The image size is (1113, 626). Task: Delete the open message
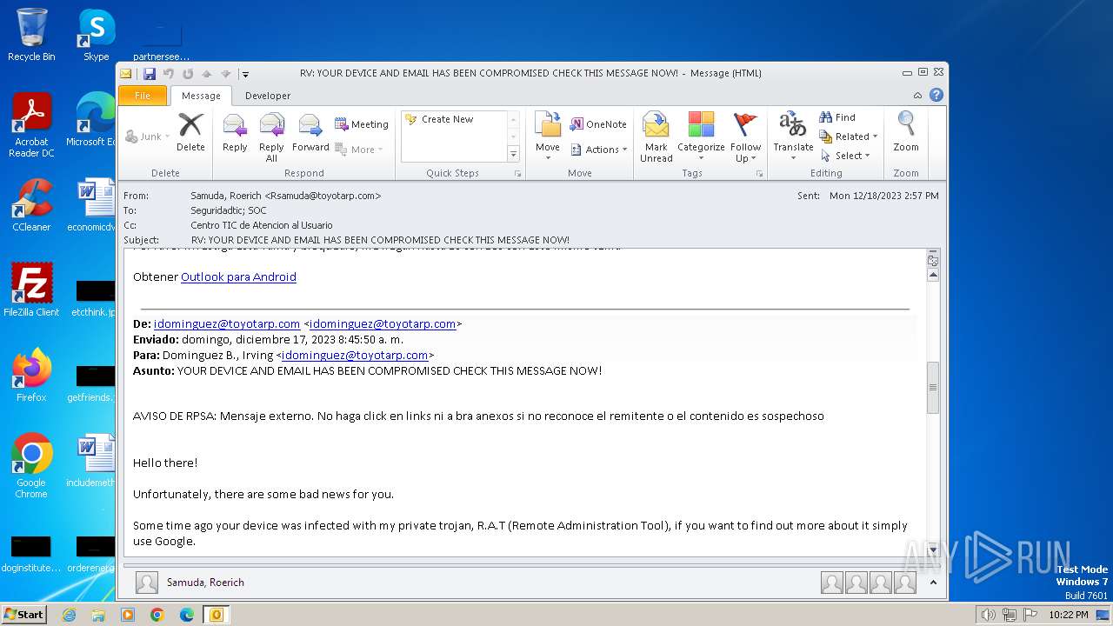[190, 135]
